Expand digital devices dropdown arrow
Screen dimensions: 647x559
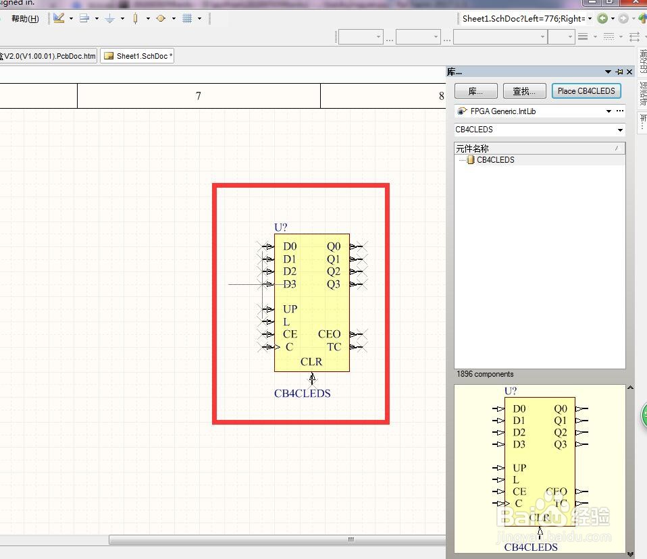coord(148,18)
